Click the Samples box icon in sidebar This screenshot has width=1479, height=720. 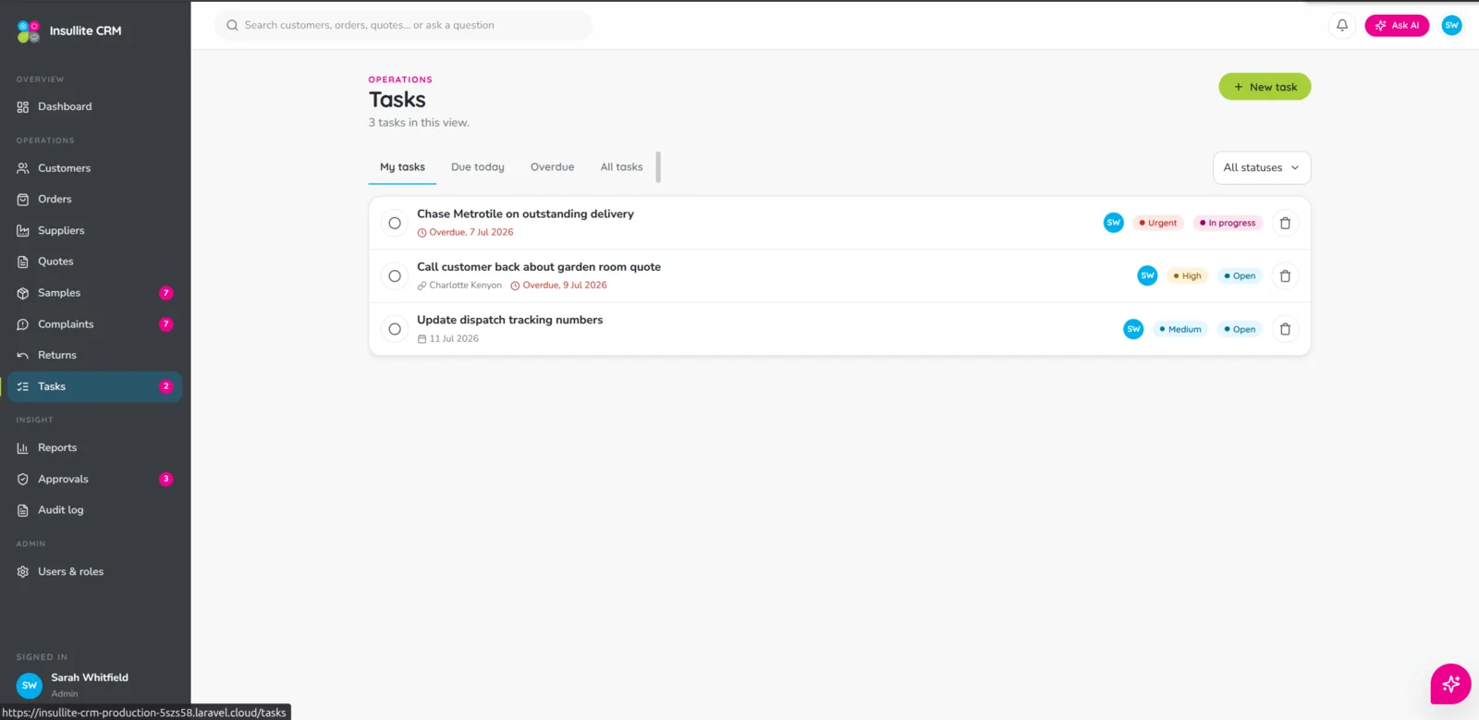click(x=23, y=293)
